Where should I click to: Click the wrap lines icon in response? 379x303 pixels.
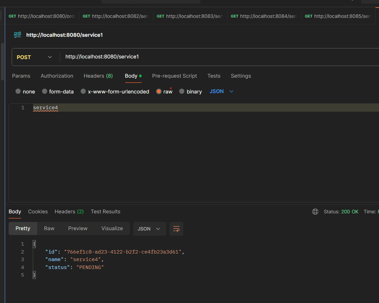(x=176, y=229)
